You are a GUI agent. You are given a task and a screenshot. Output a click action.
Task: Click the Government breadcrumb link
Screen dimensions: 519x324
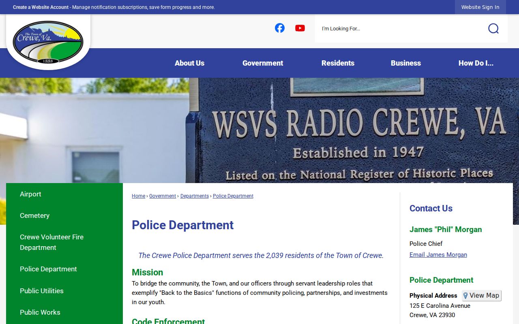[x=163, y=196]
